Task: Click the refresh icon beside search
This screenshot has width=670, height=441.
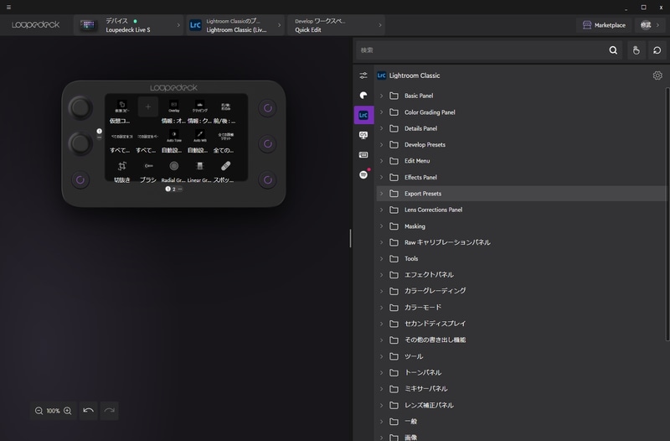Action: click(657, 50)
